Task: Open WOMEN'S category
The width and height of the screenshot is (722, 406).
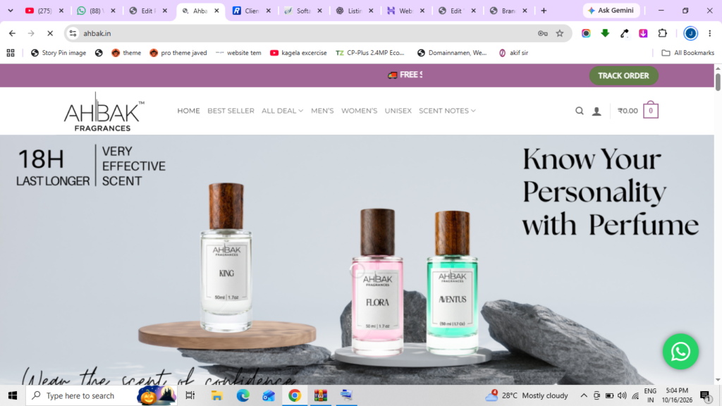Action: (359, 111)
